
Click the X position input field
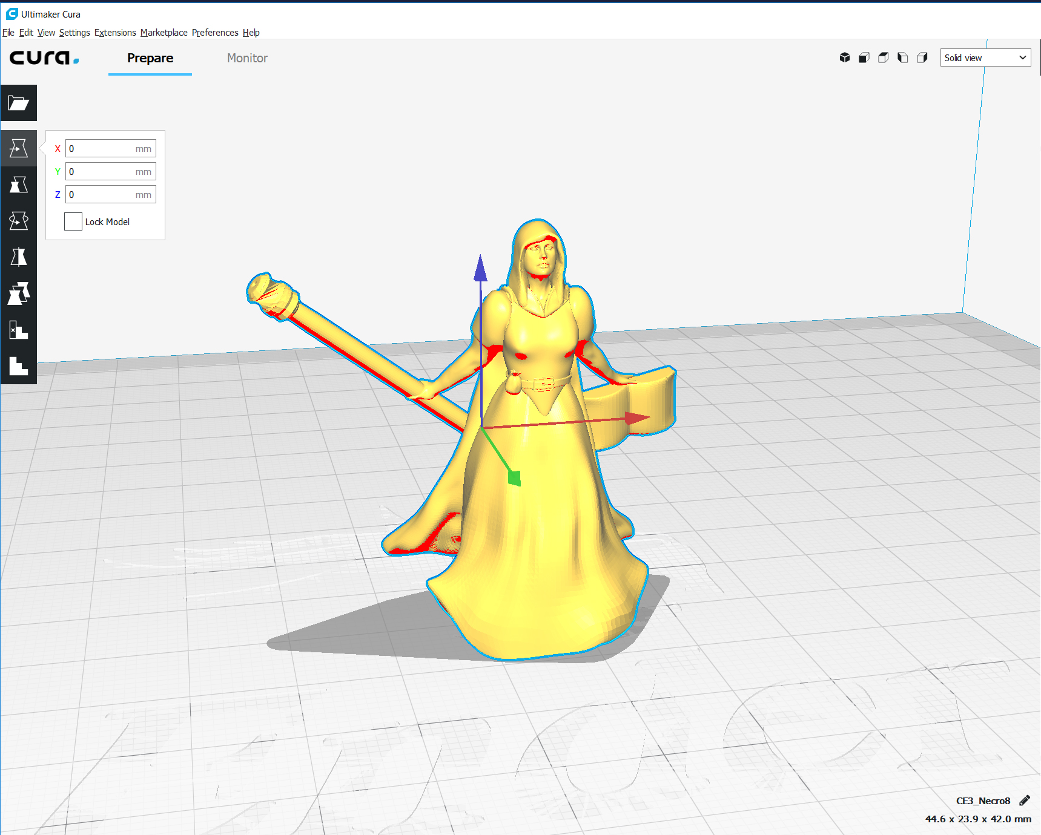tap(111, 148)
